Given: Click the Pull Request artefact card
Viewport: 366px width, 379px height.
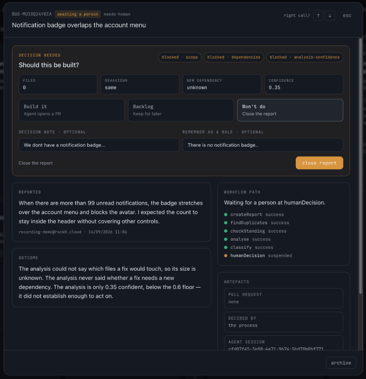Looking at the screenshot, I should click(x=283, y=298).
